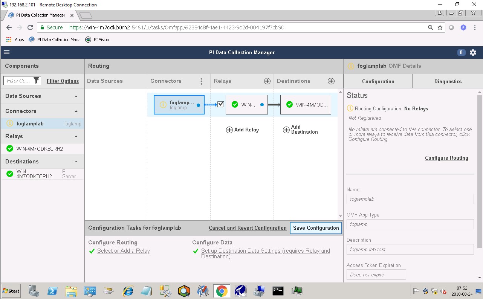This screenshot has height=299, width=483.
Task: Collapse the Relays section in Components
Action: coord(76,137)
